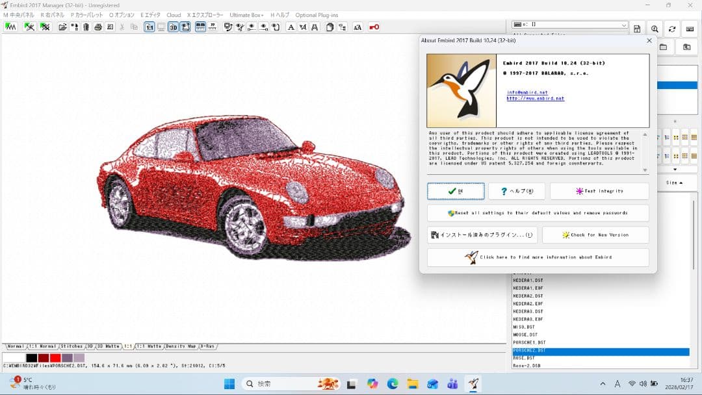702x395 pixels.
Task: Click the print design icon
Action: click(x=99, y=27)
